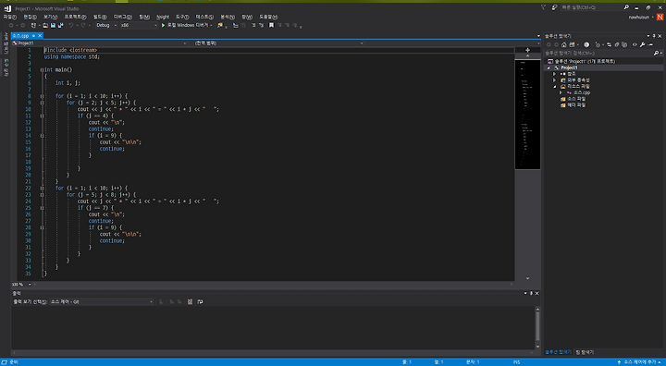Click the Undo arrow in the toolbar

(71, 26)
